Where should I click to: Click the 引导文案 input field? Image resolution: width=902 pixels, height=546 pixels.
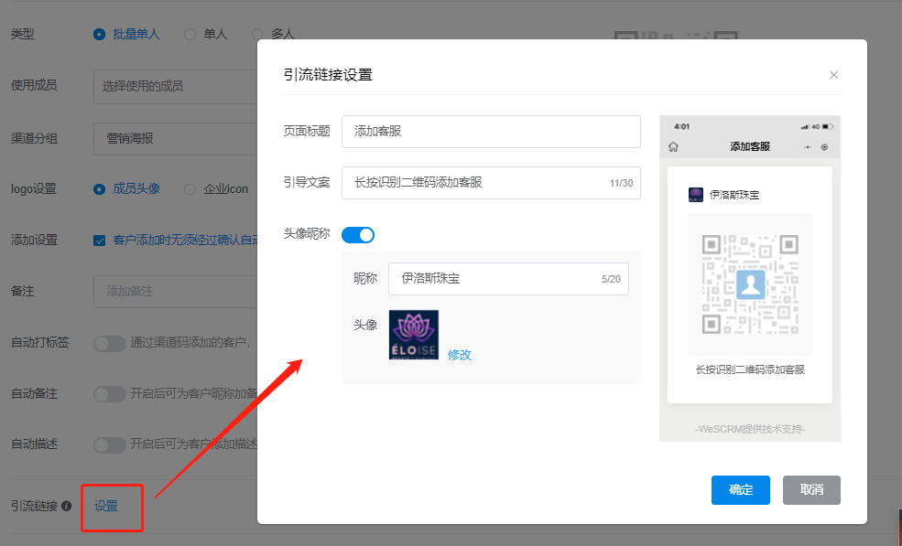[491, 183]
